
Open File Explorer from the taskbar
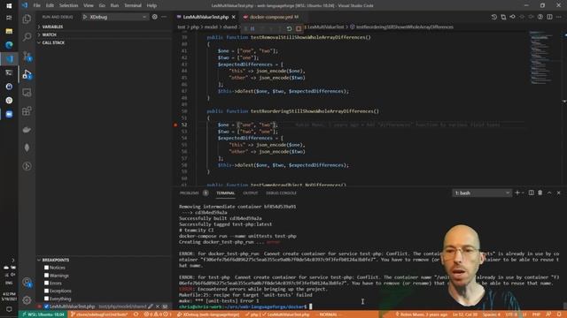tap(9, 31)
